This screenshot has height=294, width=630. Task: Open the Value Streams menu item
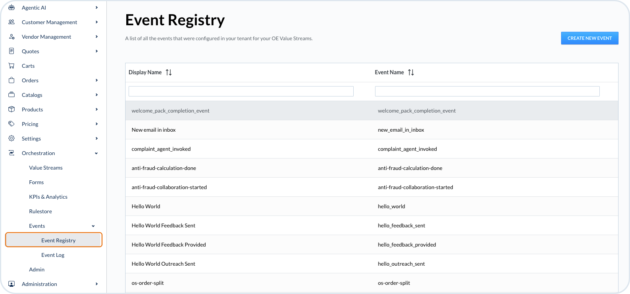(46, 168)
